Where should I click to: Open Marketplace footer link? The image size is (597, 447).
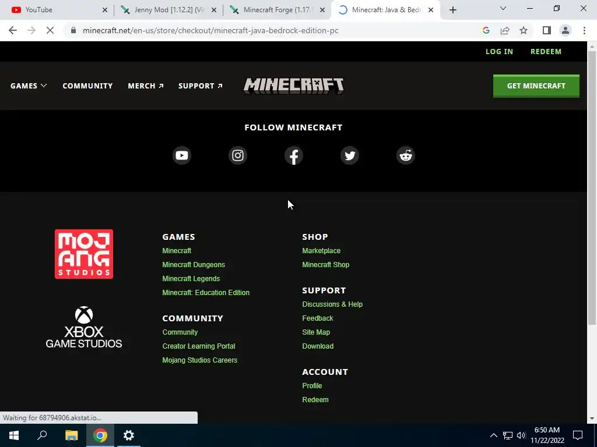pos(321,251)
